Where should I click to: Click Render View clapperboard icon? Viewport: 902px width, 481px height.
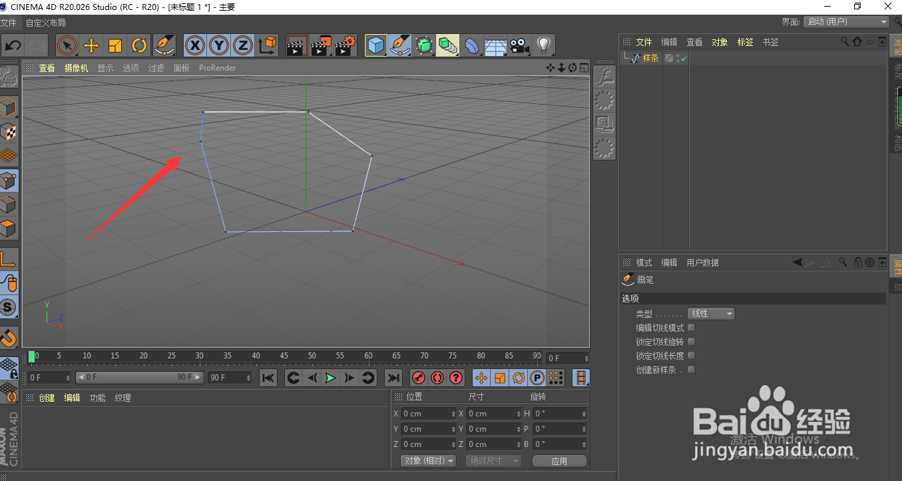coord(297,45)
